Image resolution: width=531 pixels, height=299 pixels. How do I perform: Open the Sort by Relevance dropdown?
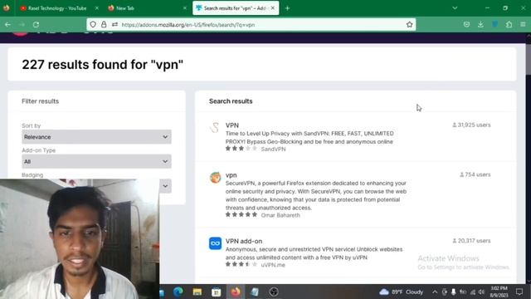pyautogui.click(x=96, y=137)
